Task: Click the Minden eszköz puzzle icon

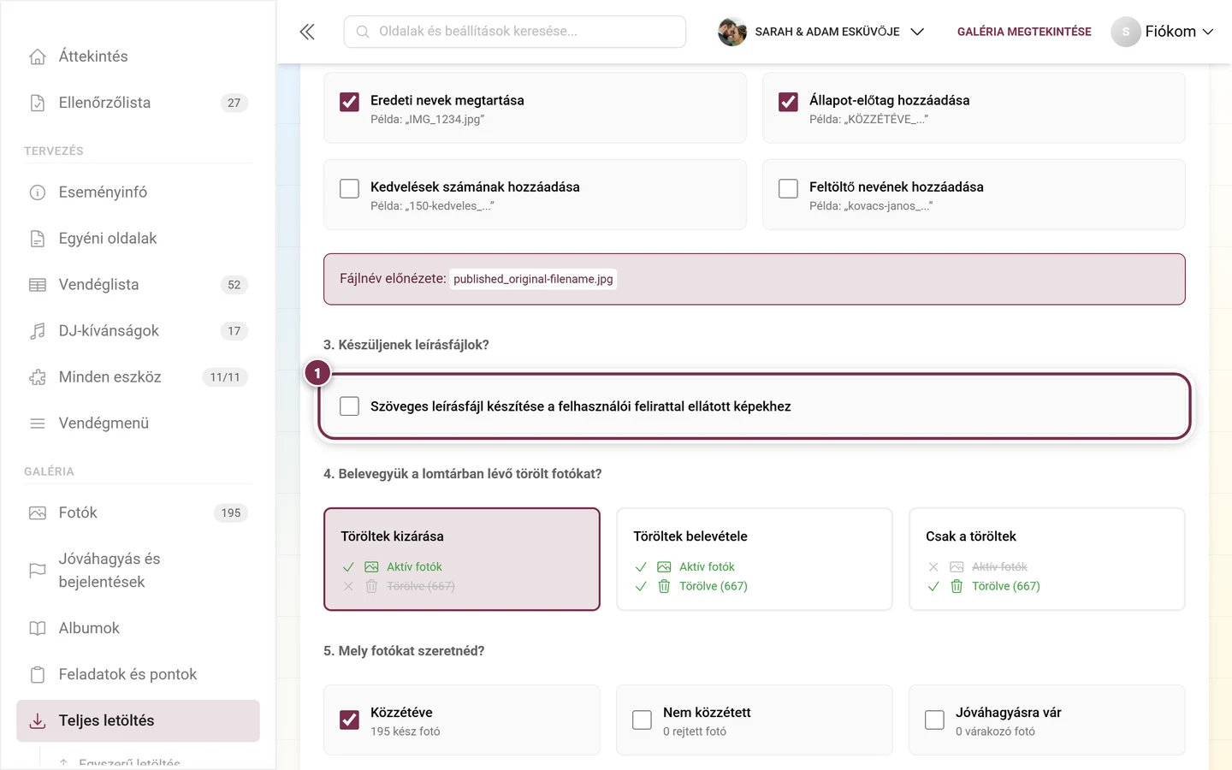Action: click(38, 377)
